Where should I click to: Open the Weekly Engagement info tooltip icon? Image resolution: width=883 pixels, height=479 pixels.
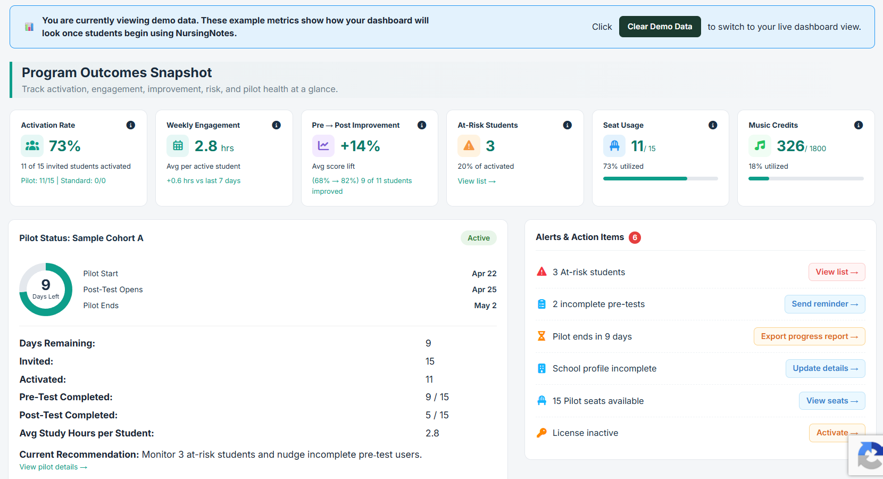point(276,125)
